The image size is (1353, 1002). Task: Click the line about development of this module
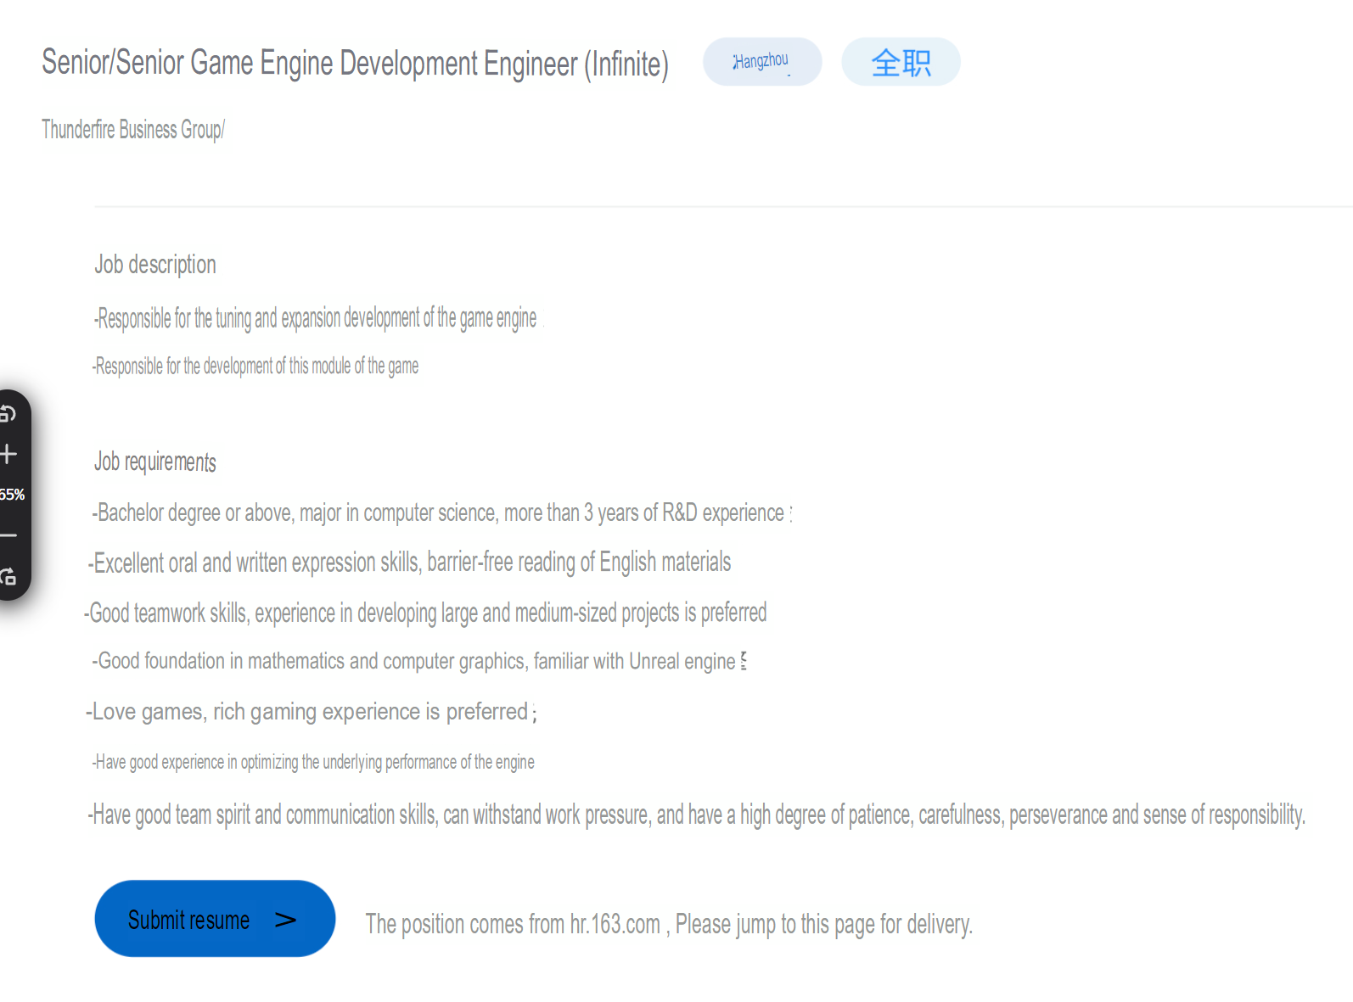point(255,366)
